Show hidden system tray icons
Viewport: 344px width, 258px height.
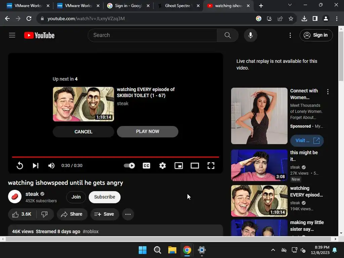click(273, 250)
